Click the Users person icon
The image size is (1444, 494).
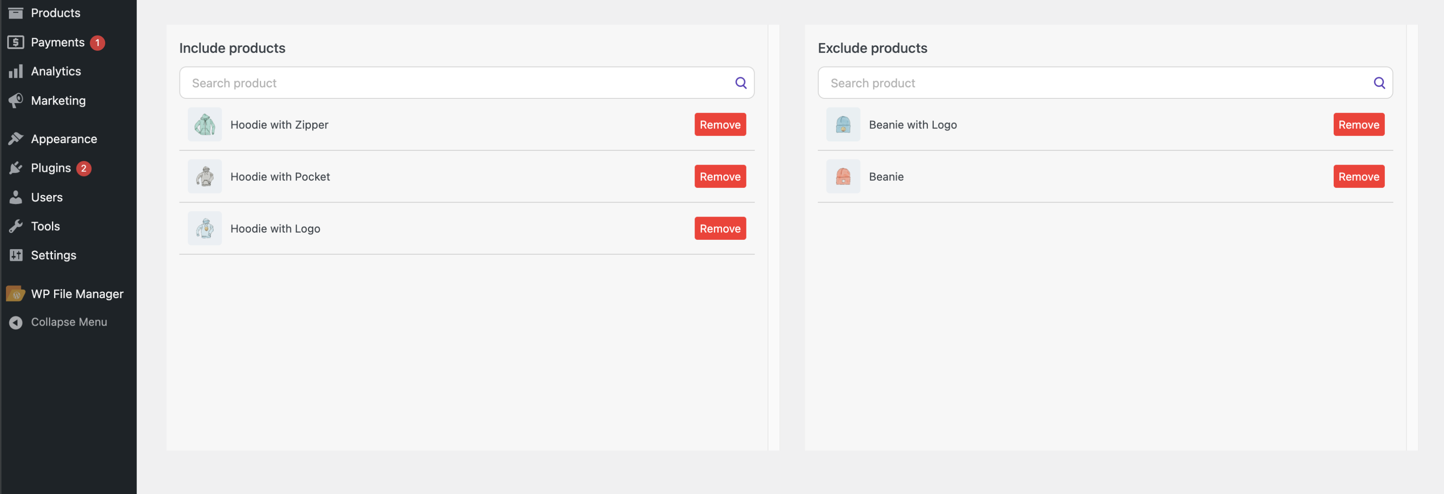point(16,197)
